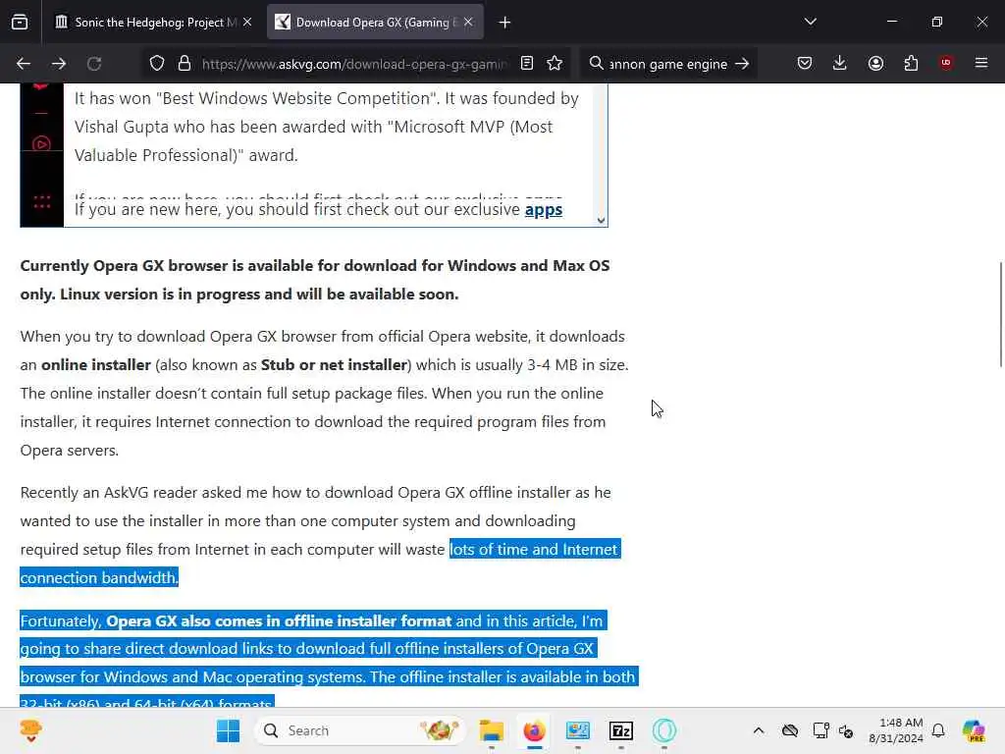Expand the list all tabs chevron

810,22
